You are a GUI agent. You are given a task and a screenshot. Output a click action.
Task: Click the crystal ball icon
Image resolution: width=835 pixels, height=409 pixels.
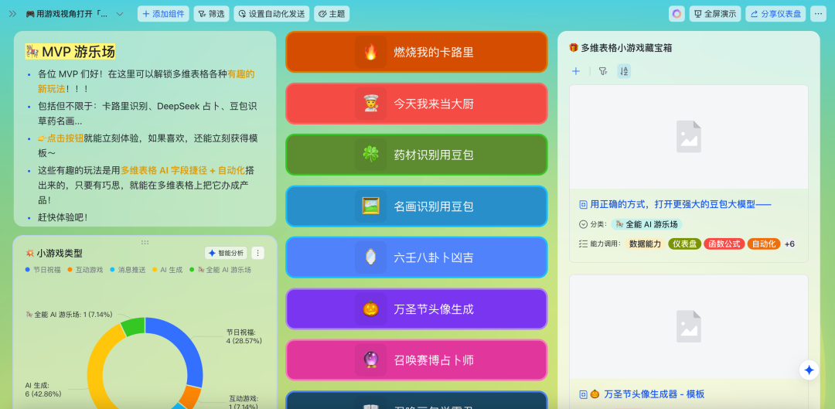[x=370, y=360]
